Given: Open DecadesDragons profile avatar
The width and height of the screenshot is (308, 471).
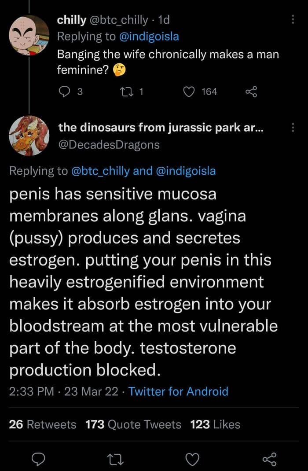Looking at the screenshot, I should point(29,136).
